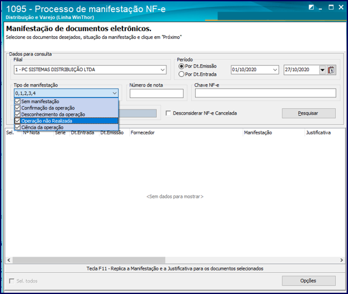
Task: Expand the Filial dropdown
Action: tap(163, 70)
